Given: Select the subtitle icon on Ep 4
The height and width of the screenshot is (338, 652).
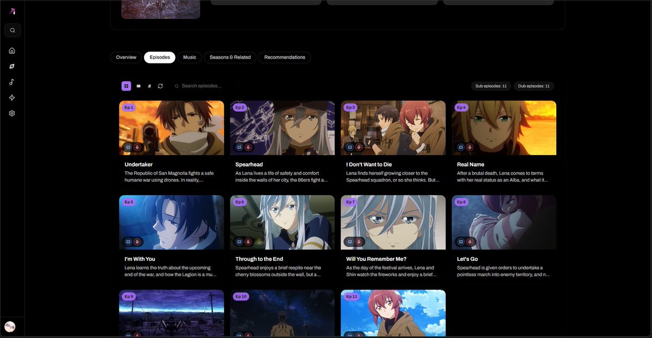Looking at the screenshot, I should pyautogui.click(x=461, y=147).
